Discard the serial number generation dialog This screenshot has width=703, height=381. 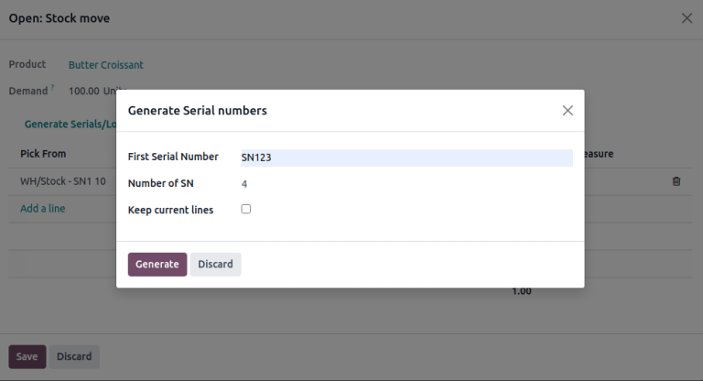pos(215,265)
